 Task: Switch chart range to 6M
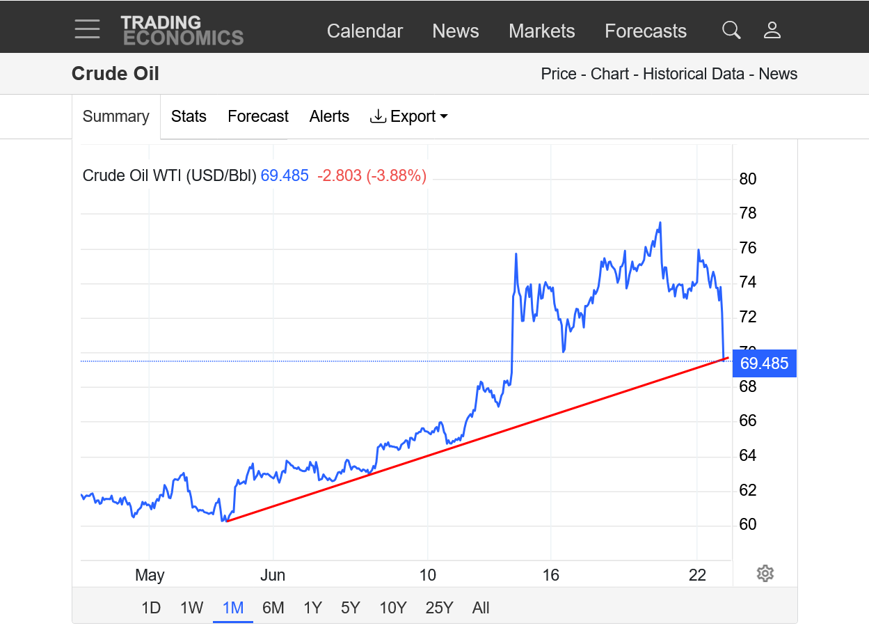click(x=273, y=608)
